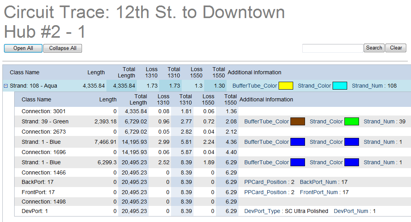Image resolution: width=411 pixels, height=222 pixels.
Task: Click the aqua Strand_Color swatch
Action: [x=340, y=86]
